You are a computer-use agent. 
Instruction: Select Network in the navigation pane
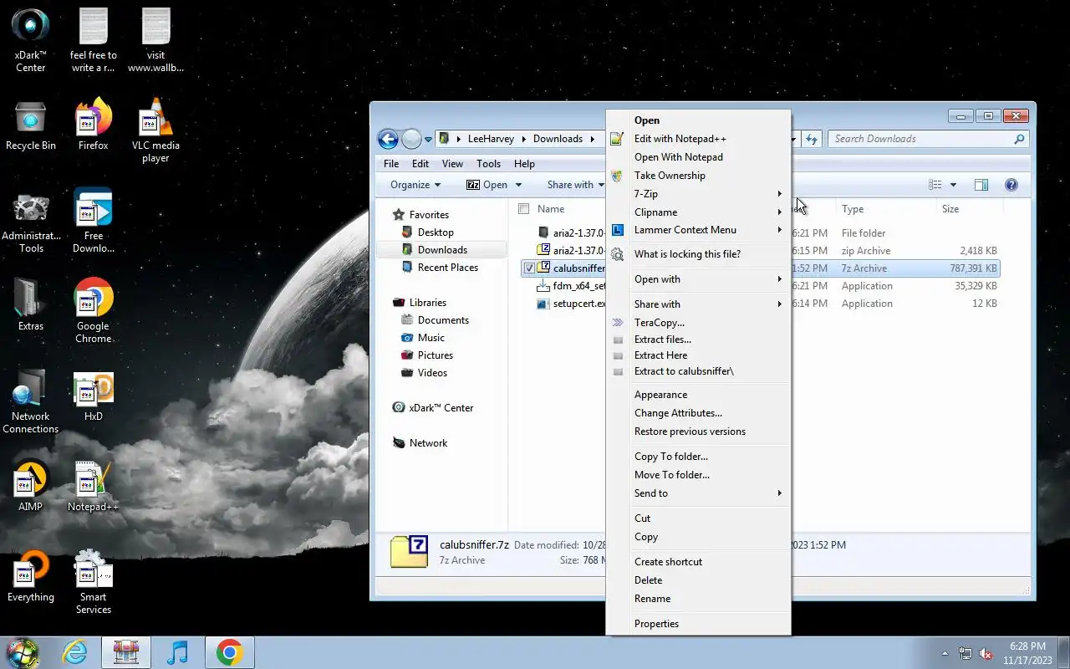pos(428,443)
